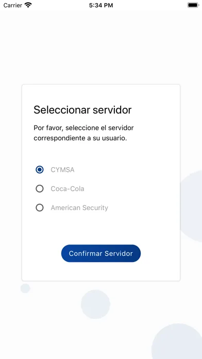Click the 'correspondiente a su usuario' line
Screen dimensions: 202x359
(80, 139)
